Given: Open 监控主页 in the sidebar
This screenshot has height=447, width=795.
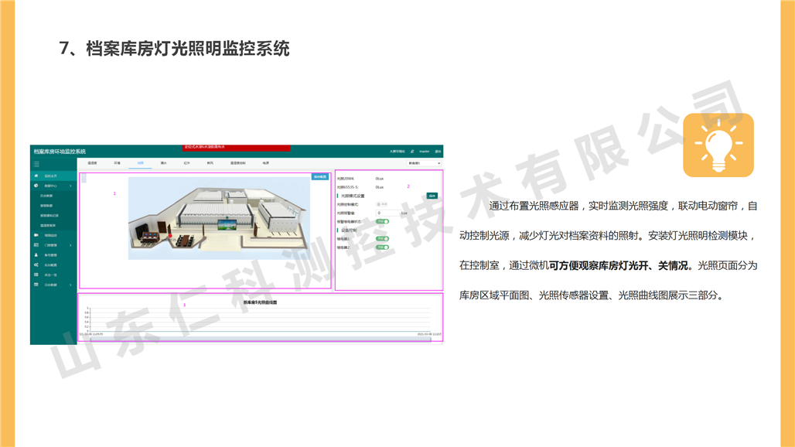Looking at the screenshot, I should 53,176.
